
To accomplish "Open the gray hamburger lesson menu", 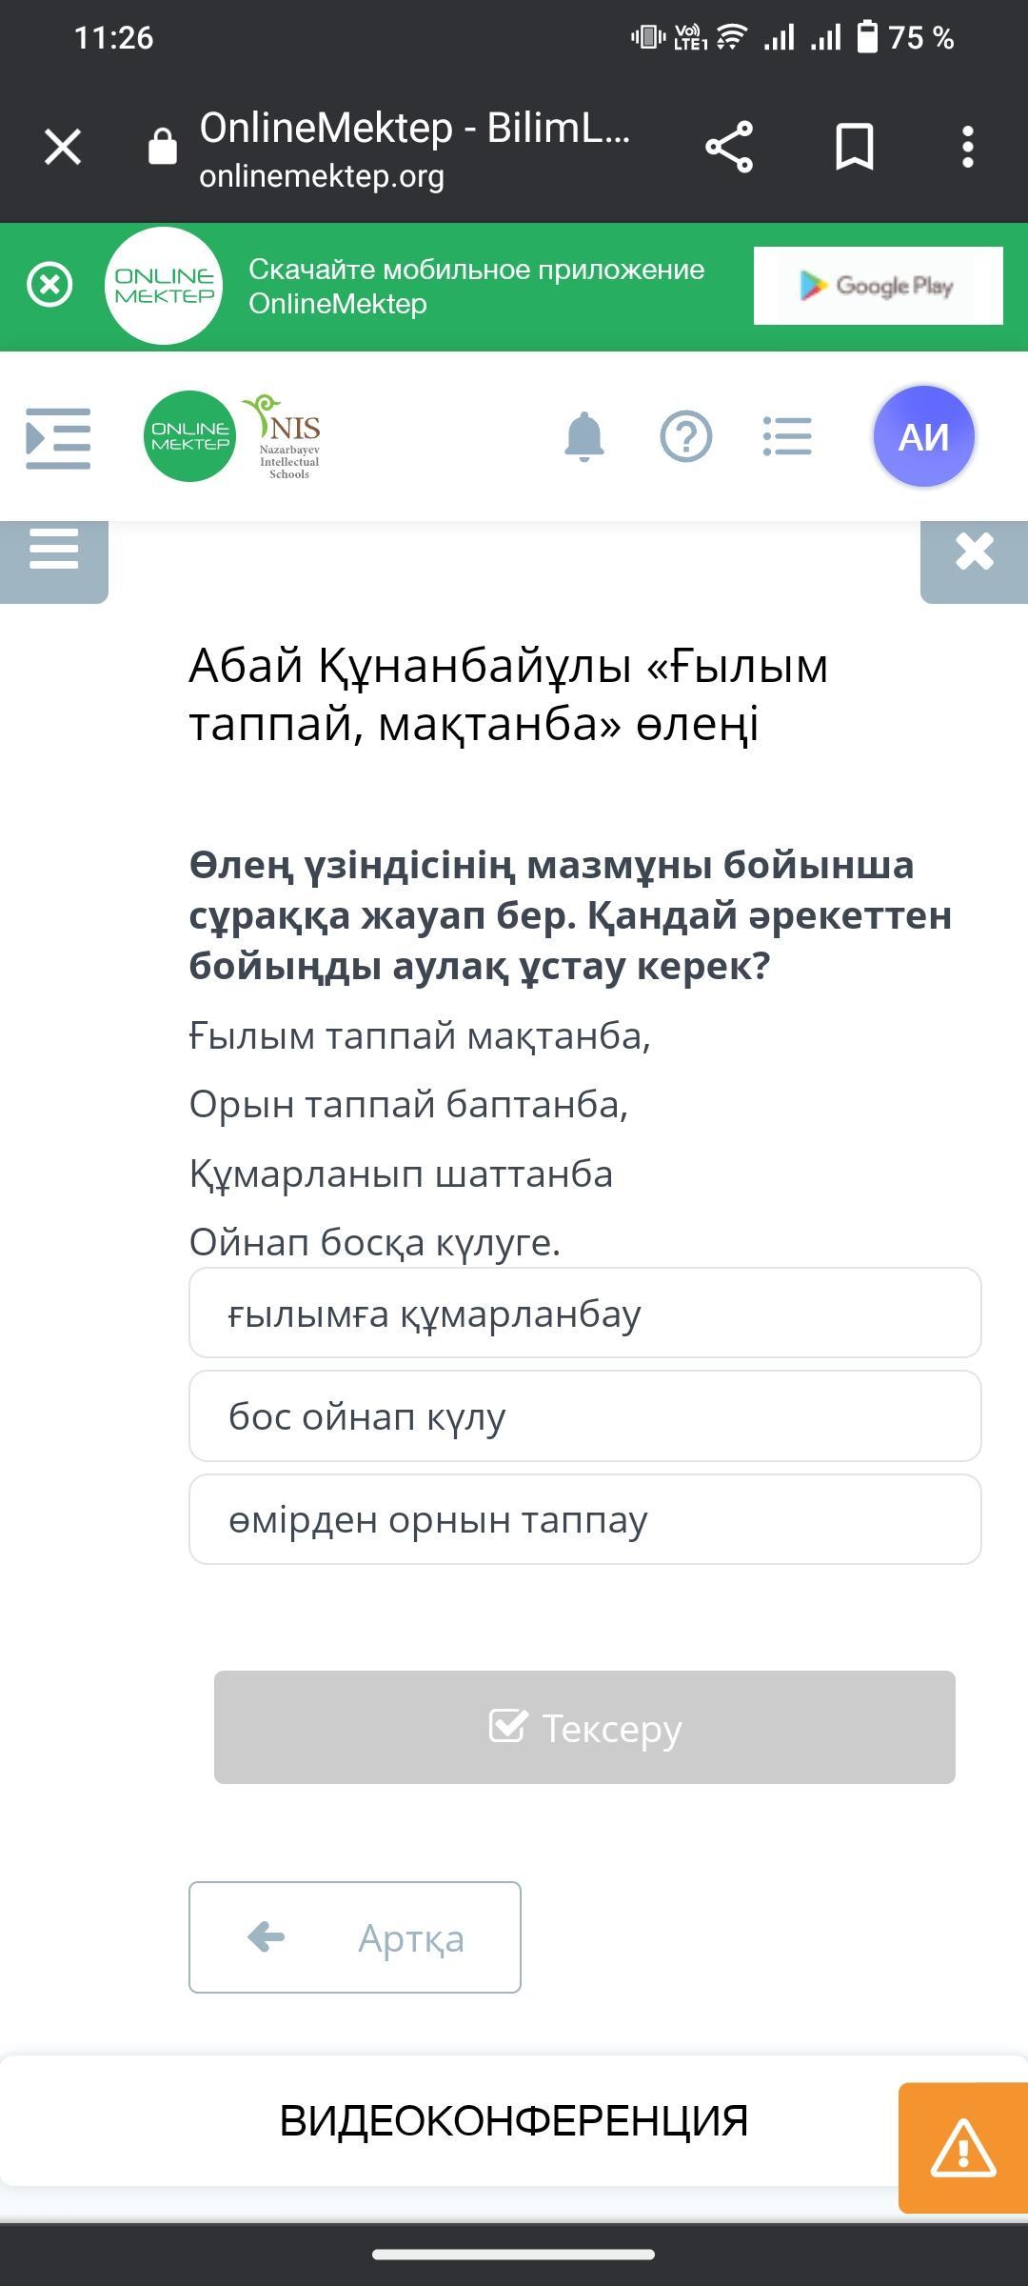I will click(54, 552).
